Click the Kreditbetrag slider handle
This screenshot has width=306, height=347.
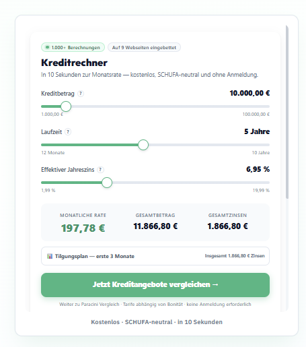click(66, 106)
